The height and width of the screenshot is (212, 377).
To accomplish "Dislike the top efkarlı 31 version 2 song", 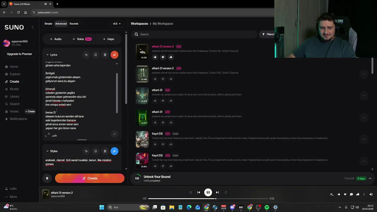I will [x=163, y=57].
